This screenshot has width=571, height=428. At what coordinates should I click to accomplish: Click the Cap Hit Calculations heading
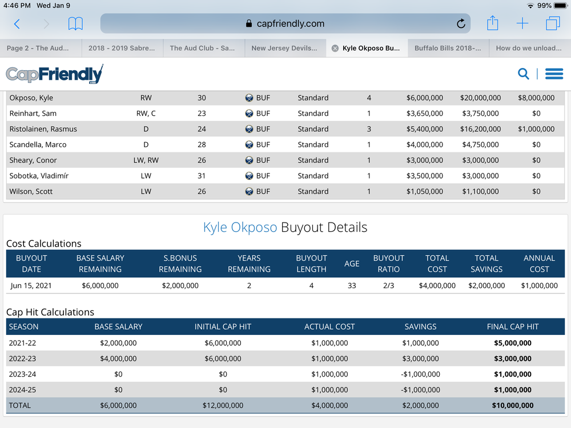click(50, 312)
